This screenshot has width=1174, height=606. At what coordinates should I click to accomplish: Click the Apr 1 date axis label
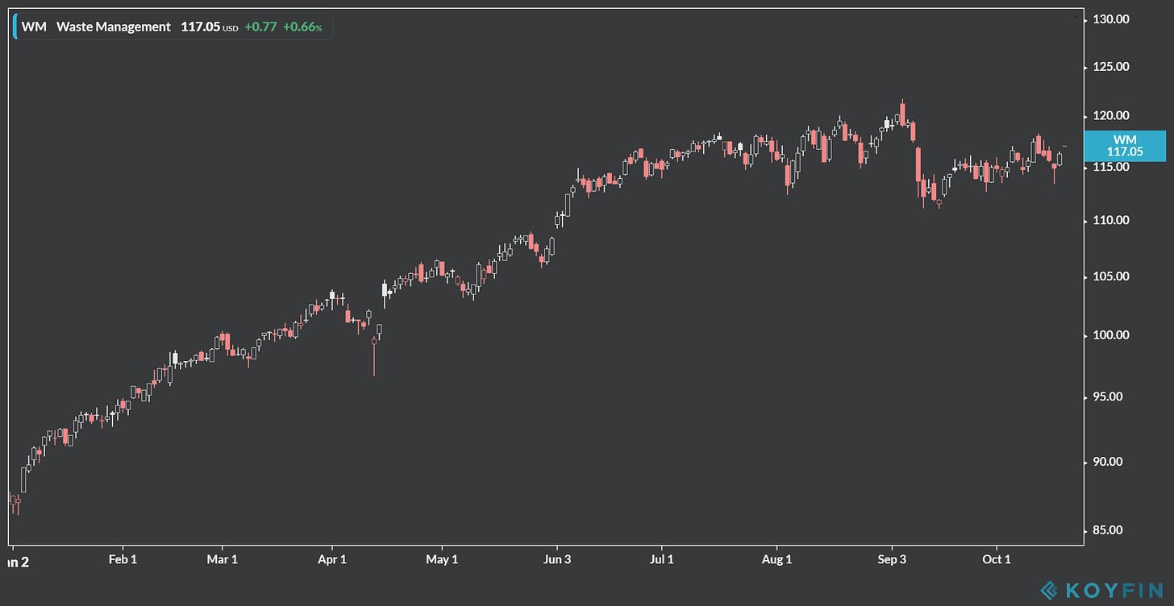tap(331, 559)
